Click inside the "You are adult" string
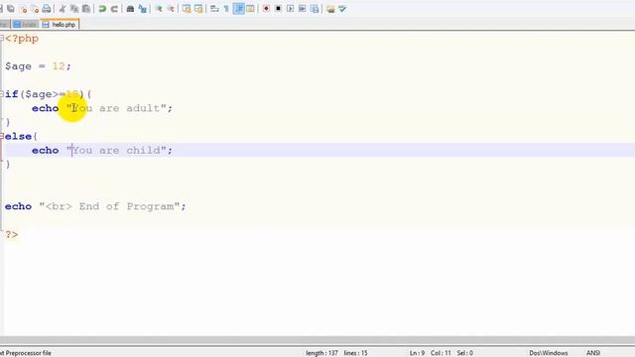The image size is (635, 357). tap(117, 108)
